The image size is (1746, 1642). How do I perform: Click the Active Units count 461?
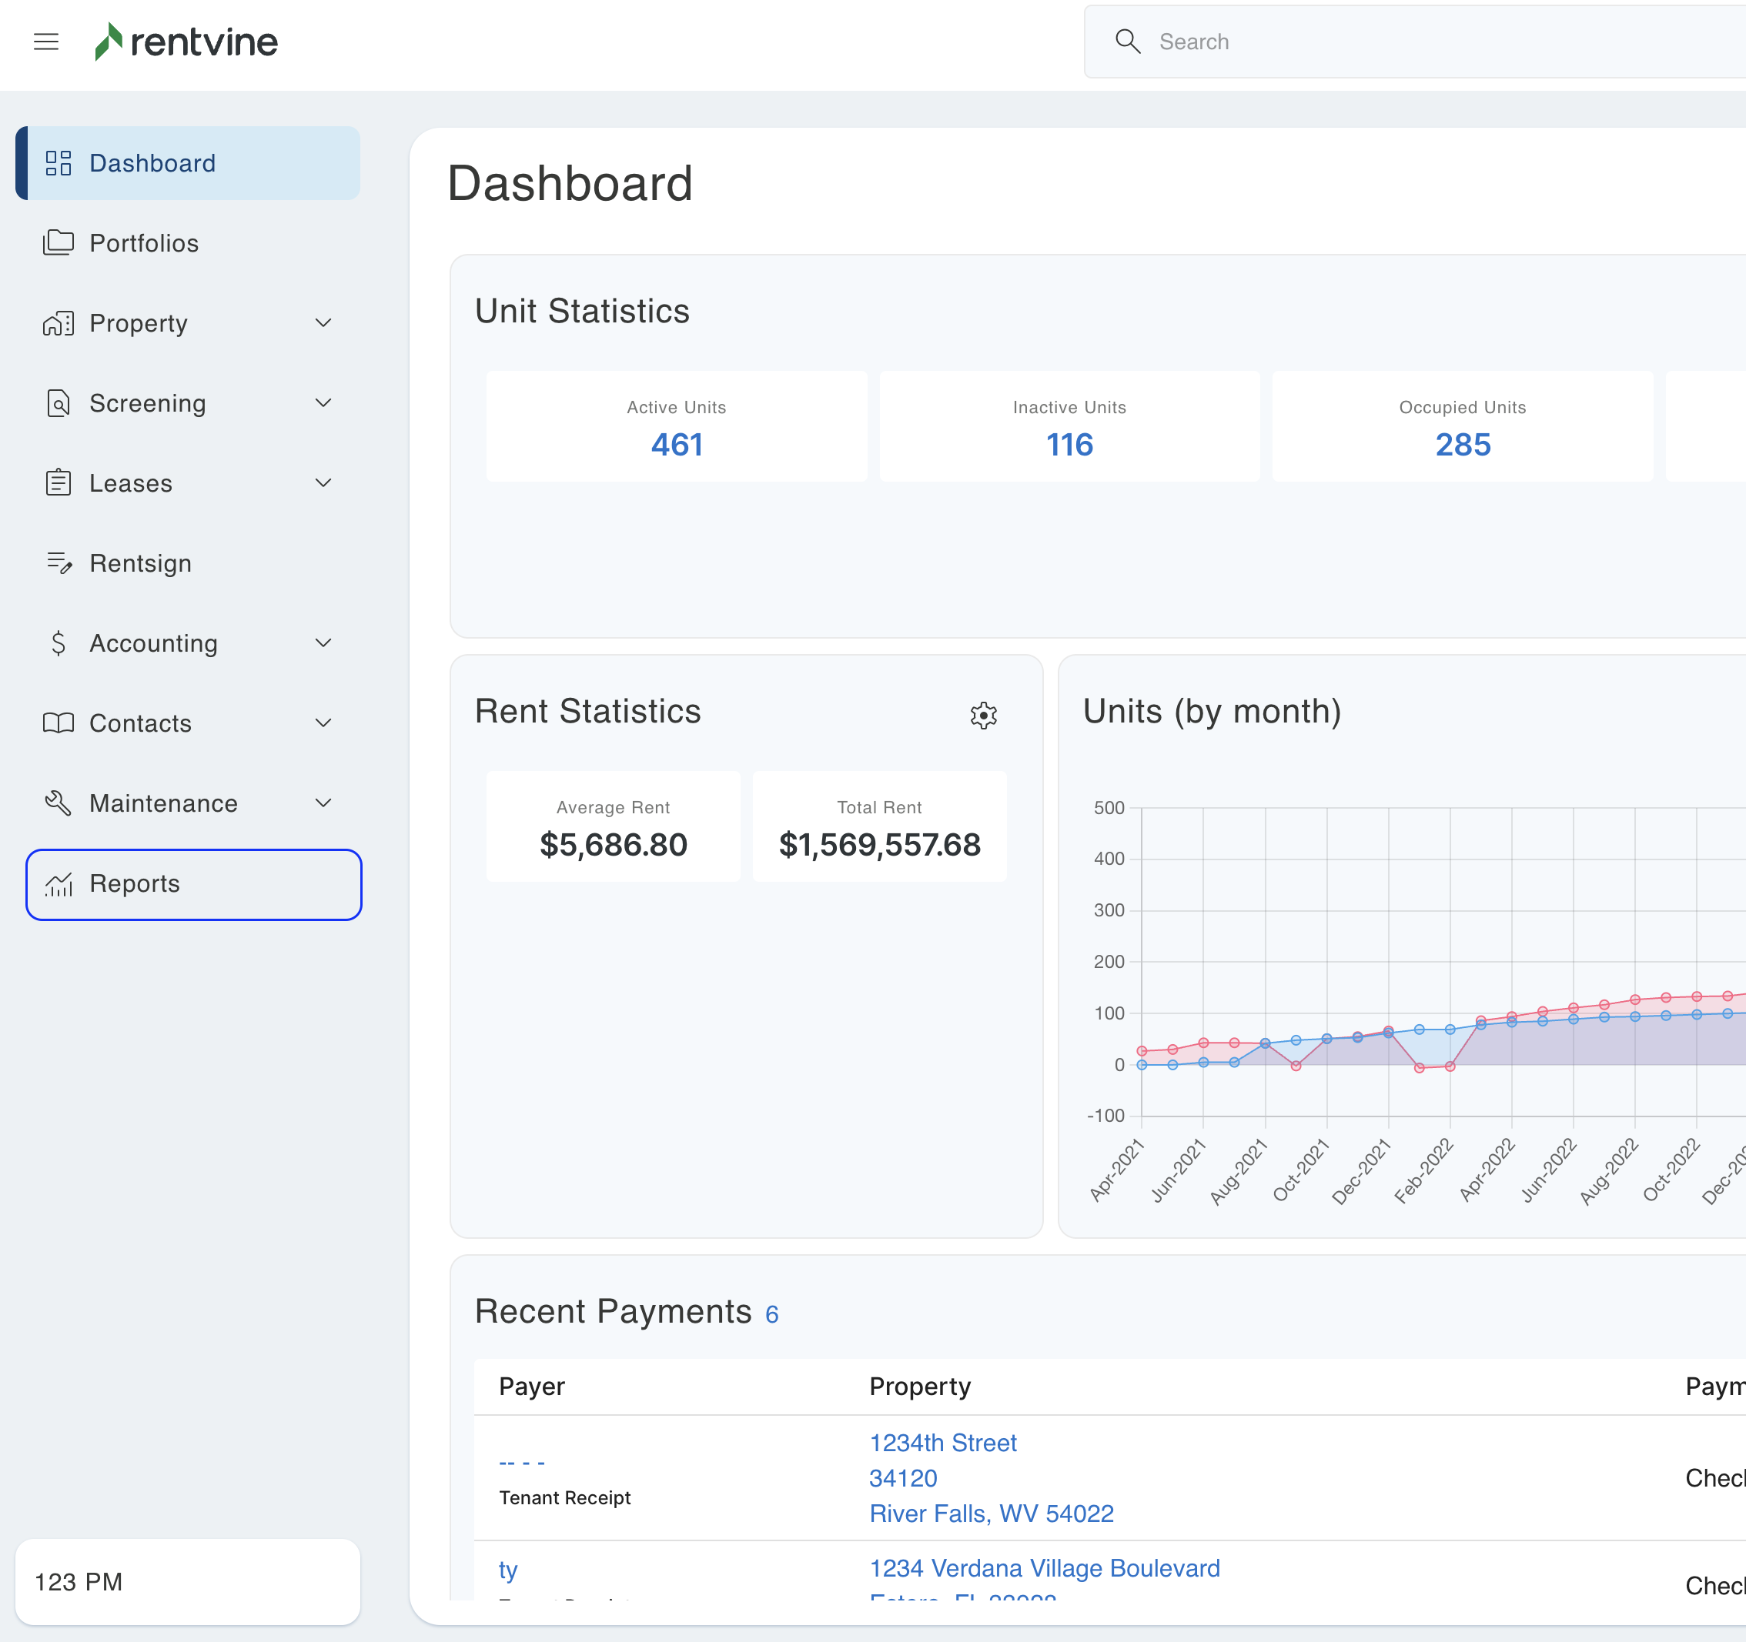pos(676,445)
